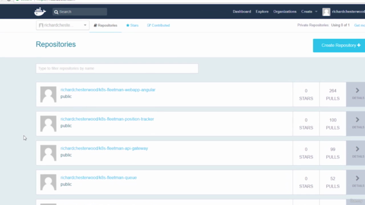Click 0 STARS for k8s-fleetman-queue
Viewport: 365px width, 205px height.
[306, 182]
